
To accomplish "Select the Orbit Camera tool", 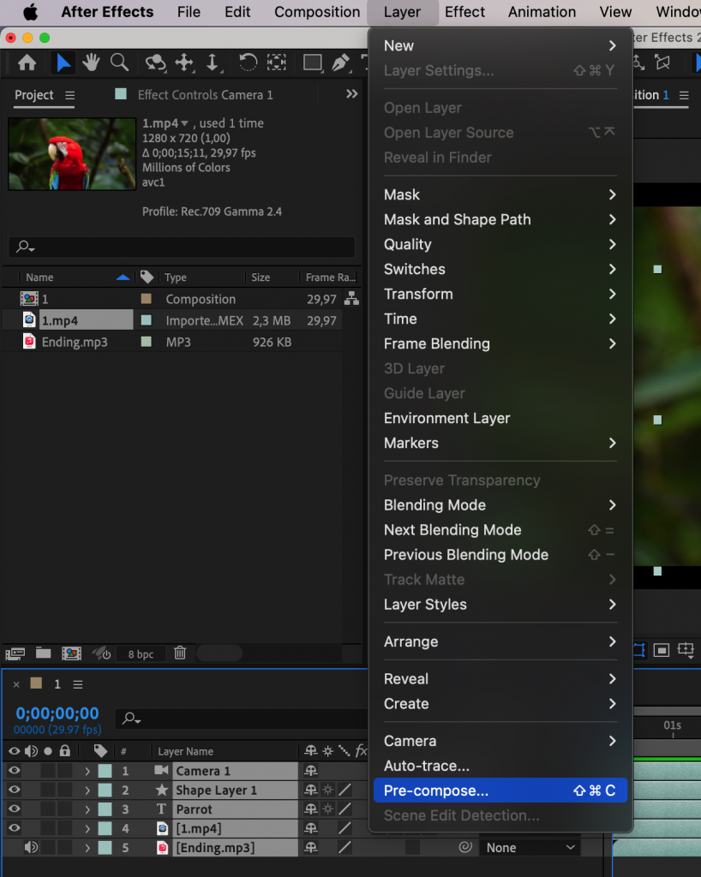I will (158, 63).
